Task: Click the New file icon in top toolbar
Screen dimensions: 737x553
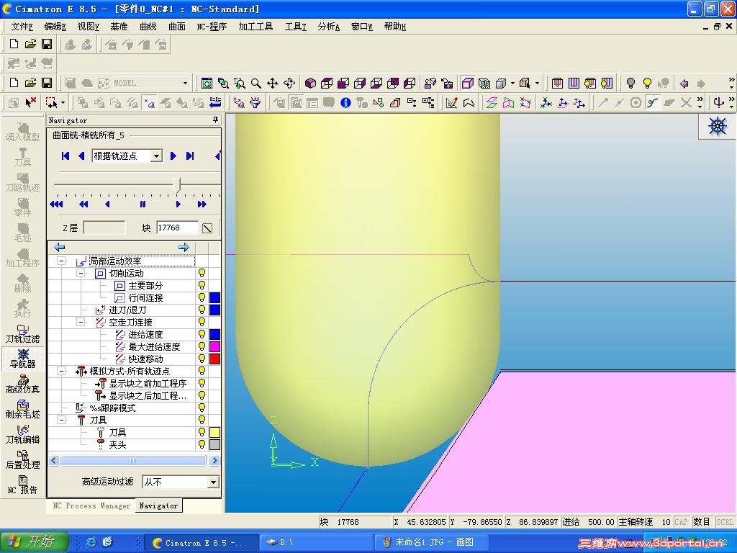Action: coord(14,44)
